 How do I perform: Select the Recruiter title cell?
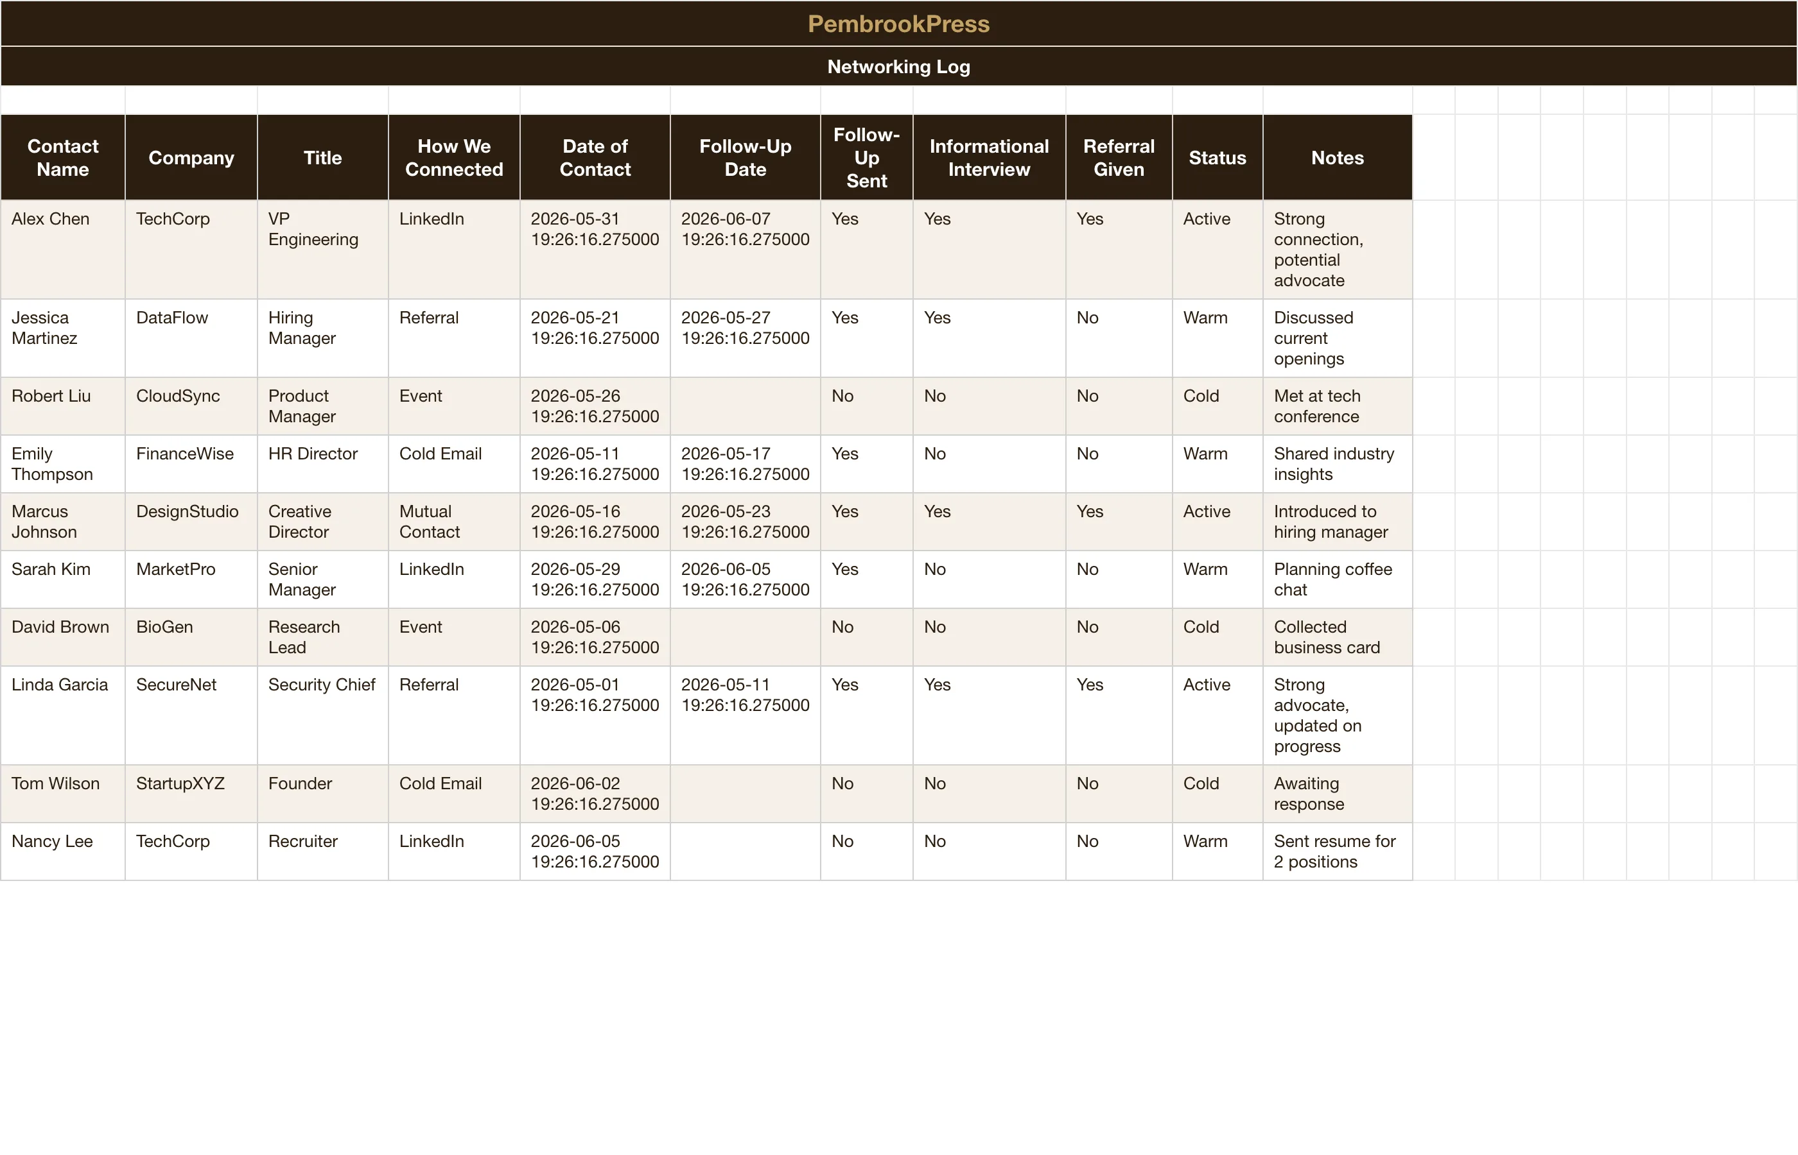tap(323, 852)
